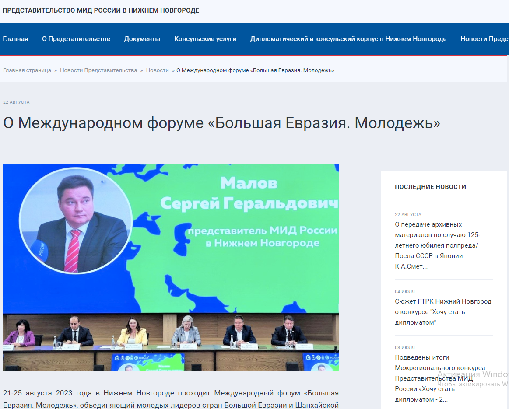Open the Главная menu item
509x409 pixels.
coord(15,39)
